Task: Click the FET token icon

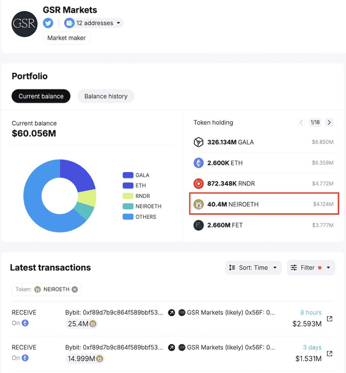Action: click(199, 226)
